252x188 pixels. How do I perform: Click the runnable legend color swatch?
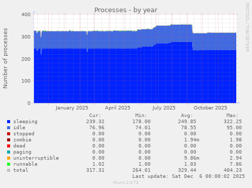tap(9, 164)
